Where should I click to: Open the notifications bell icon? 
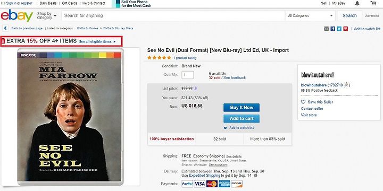coord(357,3)
